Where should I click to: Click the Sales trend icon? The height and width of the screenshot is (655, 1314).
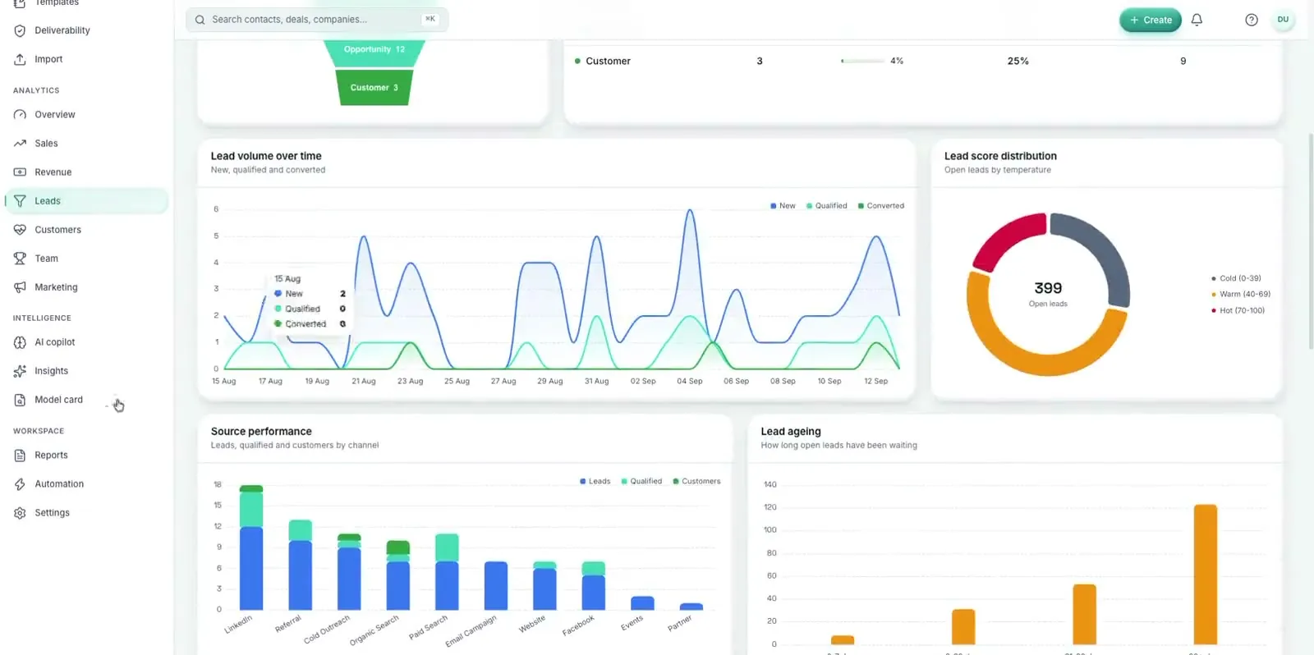[20, 144]
